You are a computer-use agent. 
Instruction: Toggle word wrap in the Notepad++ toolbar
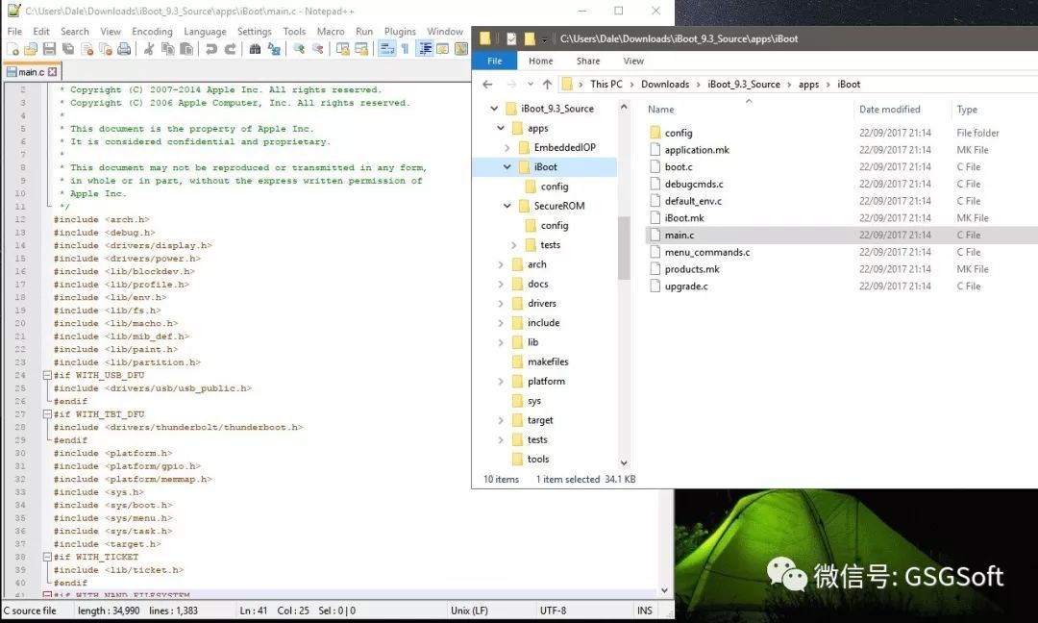point(386,49)
